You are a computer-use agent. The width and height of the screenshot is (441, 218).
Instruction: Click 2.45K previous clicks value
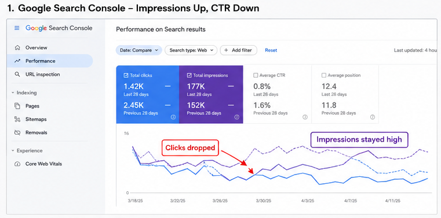click(134, 105)
